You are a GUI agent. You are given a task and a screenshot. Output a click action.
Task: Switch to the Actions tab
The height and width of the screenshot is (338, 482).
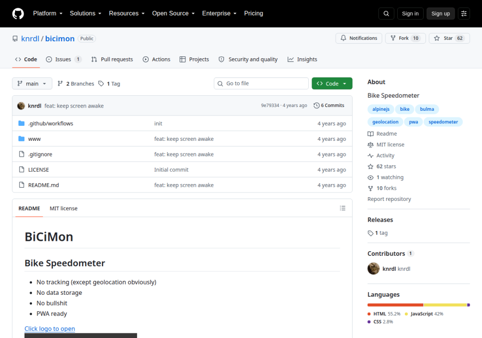tap(156, 59)
